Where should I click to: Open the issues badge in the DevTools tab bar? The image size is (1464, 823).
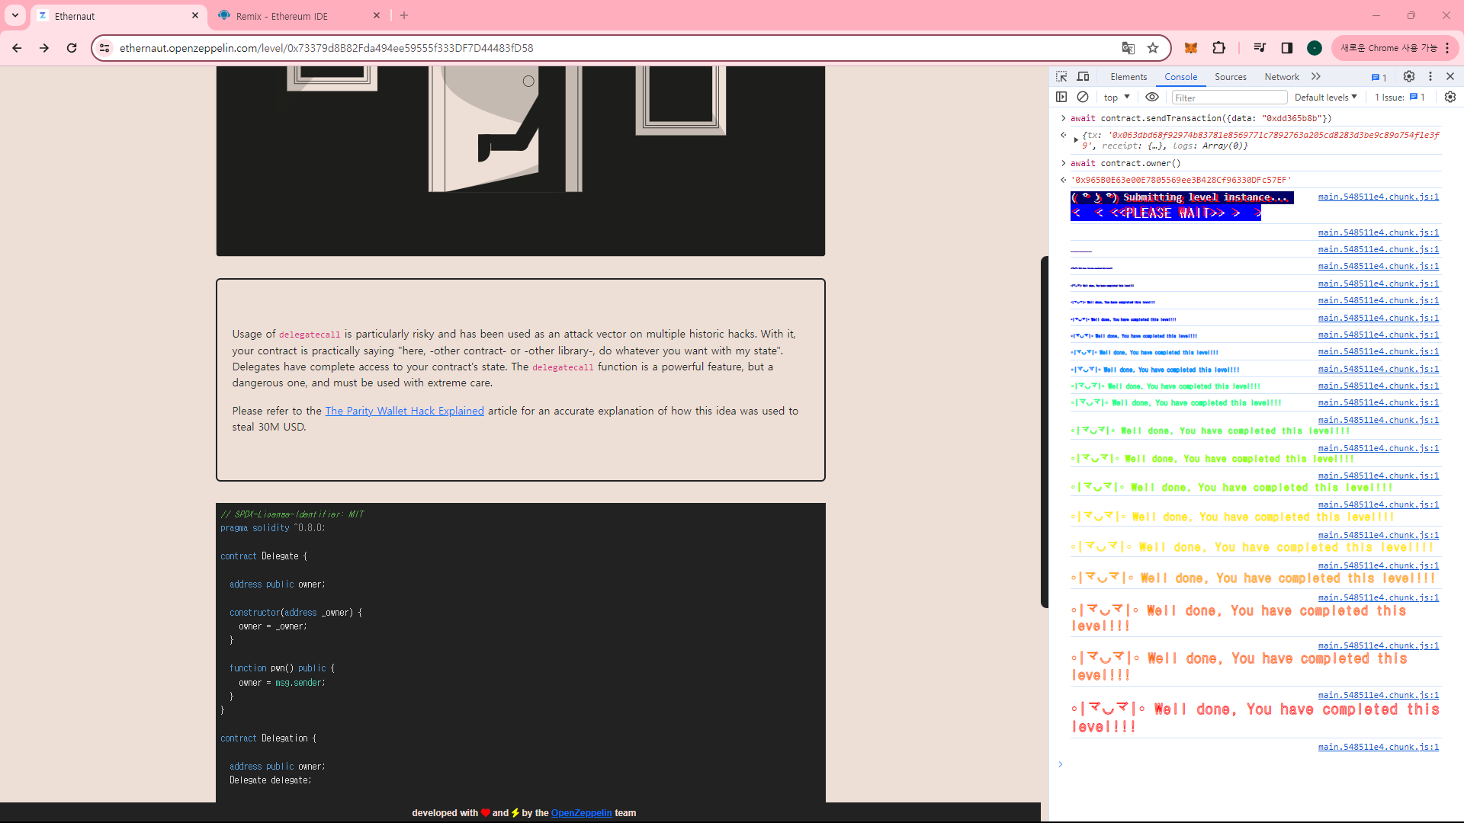click(x=1379, y=77)
